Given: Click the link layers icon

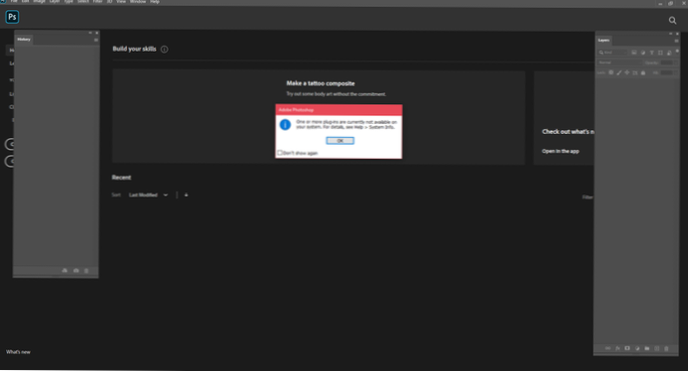Looking at the screenshot, I should (x=608, y=348).
